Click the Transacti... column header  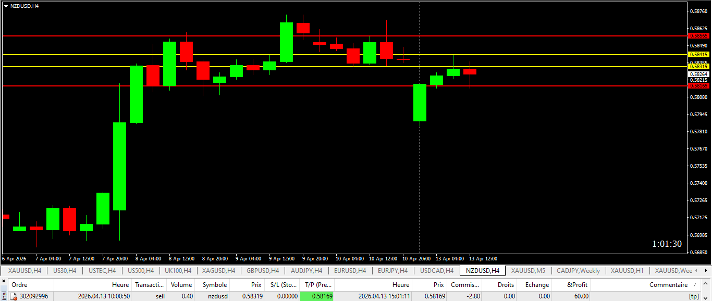pos(150,285)
